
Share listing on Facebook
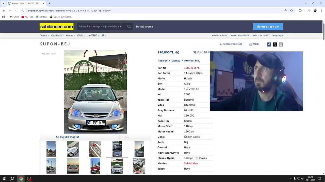click(x=269, y=44)
